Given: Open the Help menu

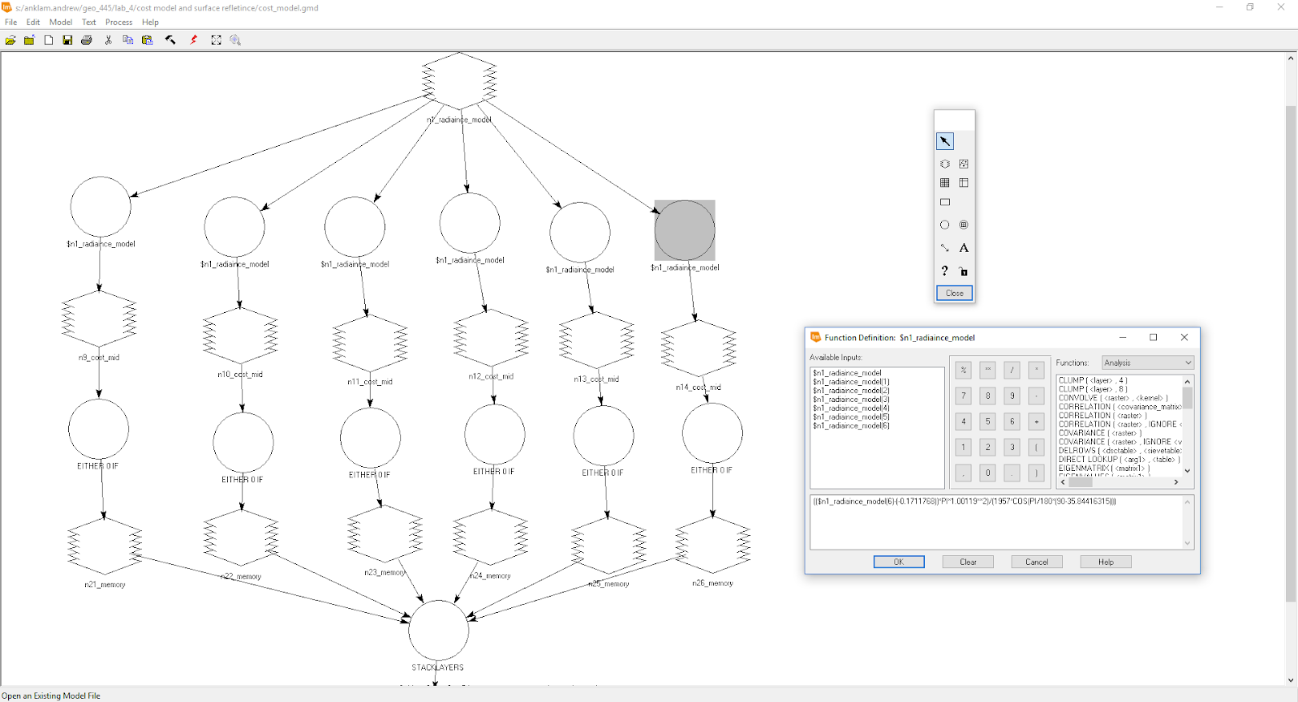Looking at the screenshot, I should click(x=150, y=22).
